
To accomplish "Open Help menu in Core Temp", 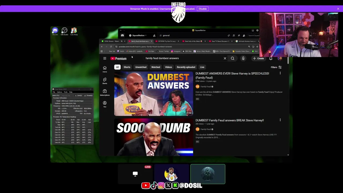I will coord(71,92).
